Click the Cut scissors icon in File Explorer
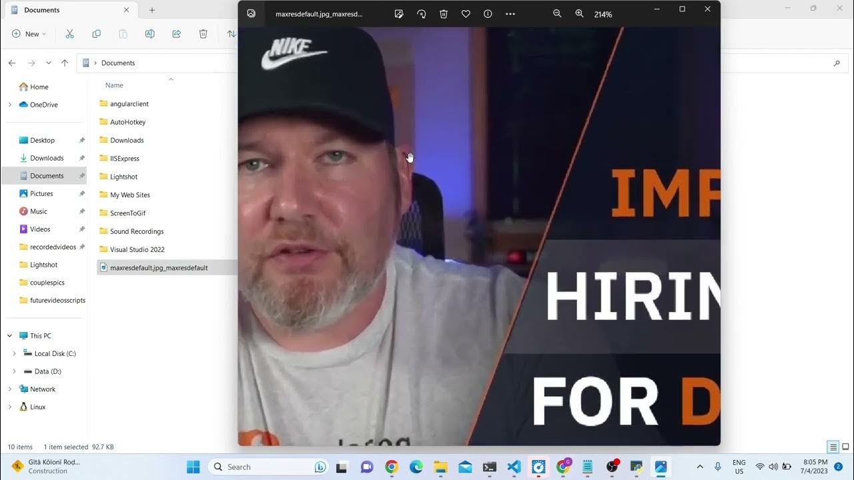This screenshot has height=480, width=854. (x=69, y=34)
